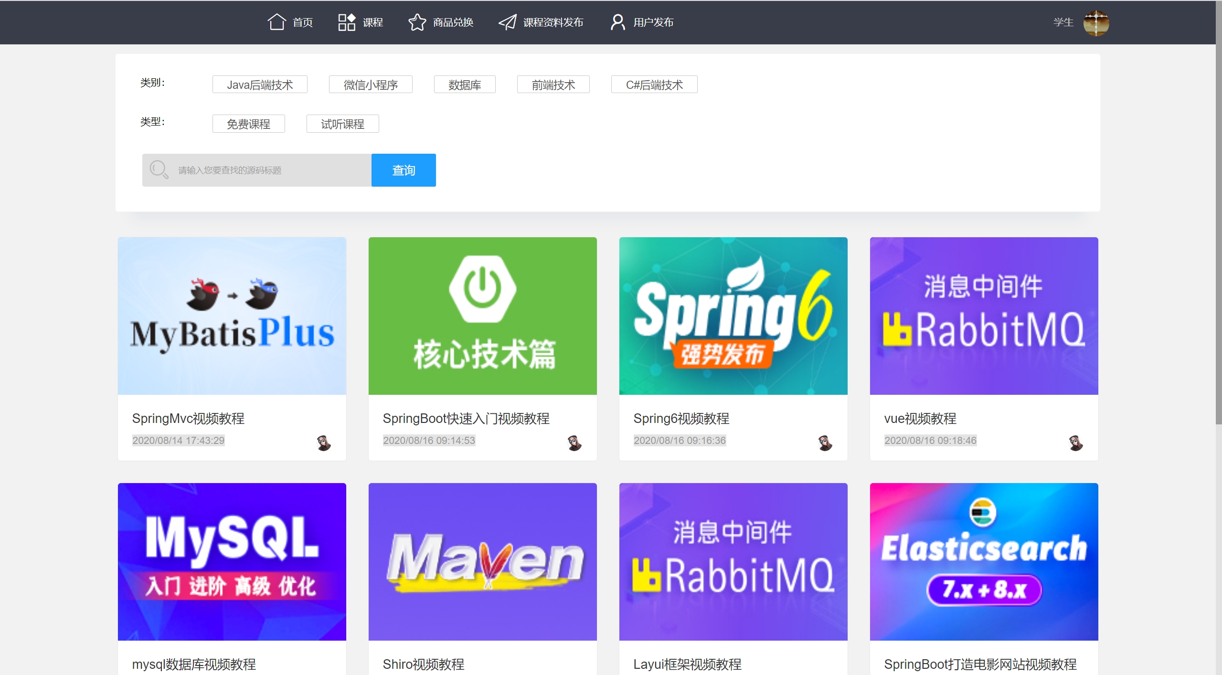Select the Java后端技术 category filter
Screen dimensions: 1222x675
point(260,84)
